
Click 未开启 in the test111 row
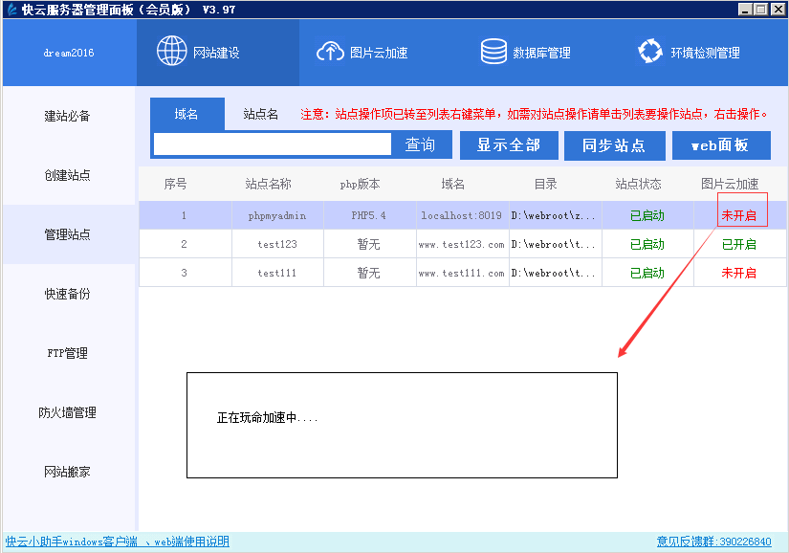point(738,274)
